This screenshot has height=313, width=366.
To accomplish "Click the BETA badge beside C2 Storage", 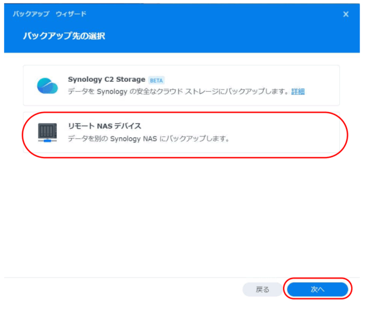I will (x=156, y=80).
